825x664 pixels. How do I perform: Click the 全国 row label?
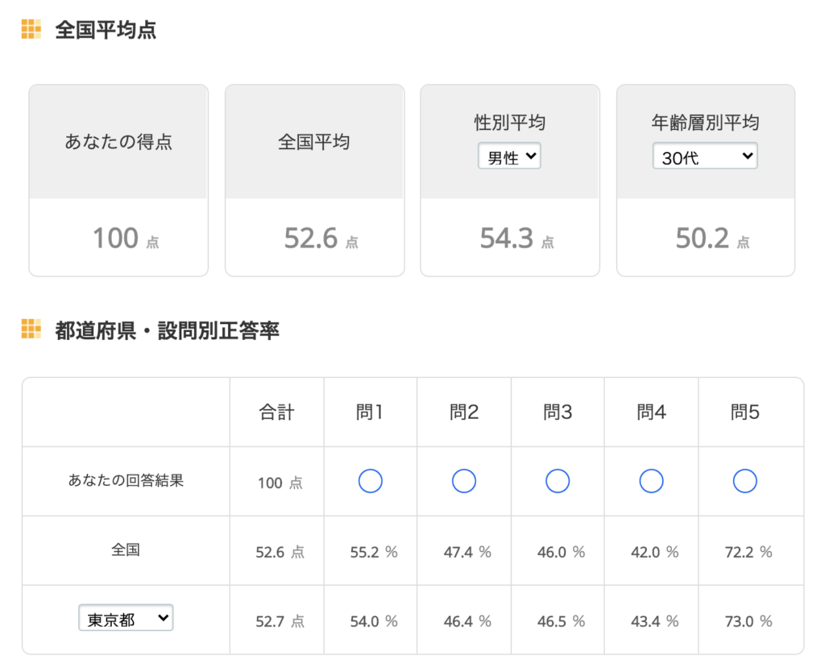(x=126, y=550)
